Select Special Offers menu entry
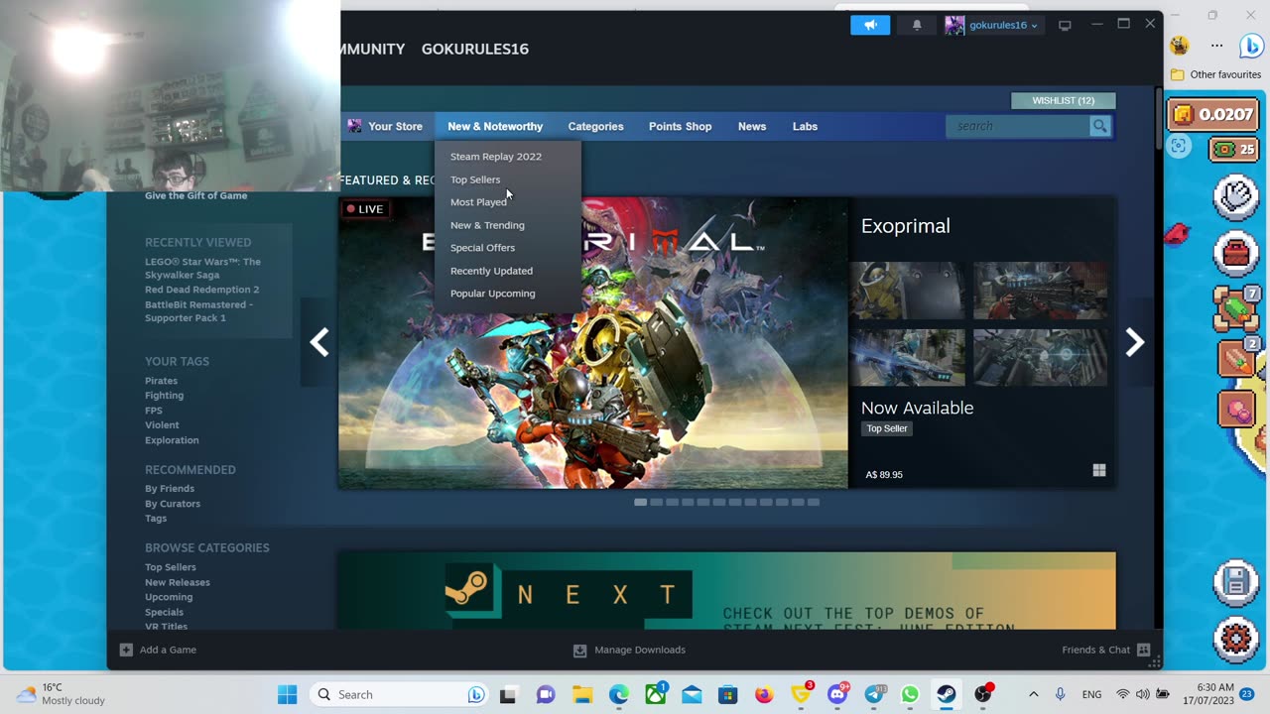The height and width of the screenshot is (714, 1270). (482, 248)
